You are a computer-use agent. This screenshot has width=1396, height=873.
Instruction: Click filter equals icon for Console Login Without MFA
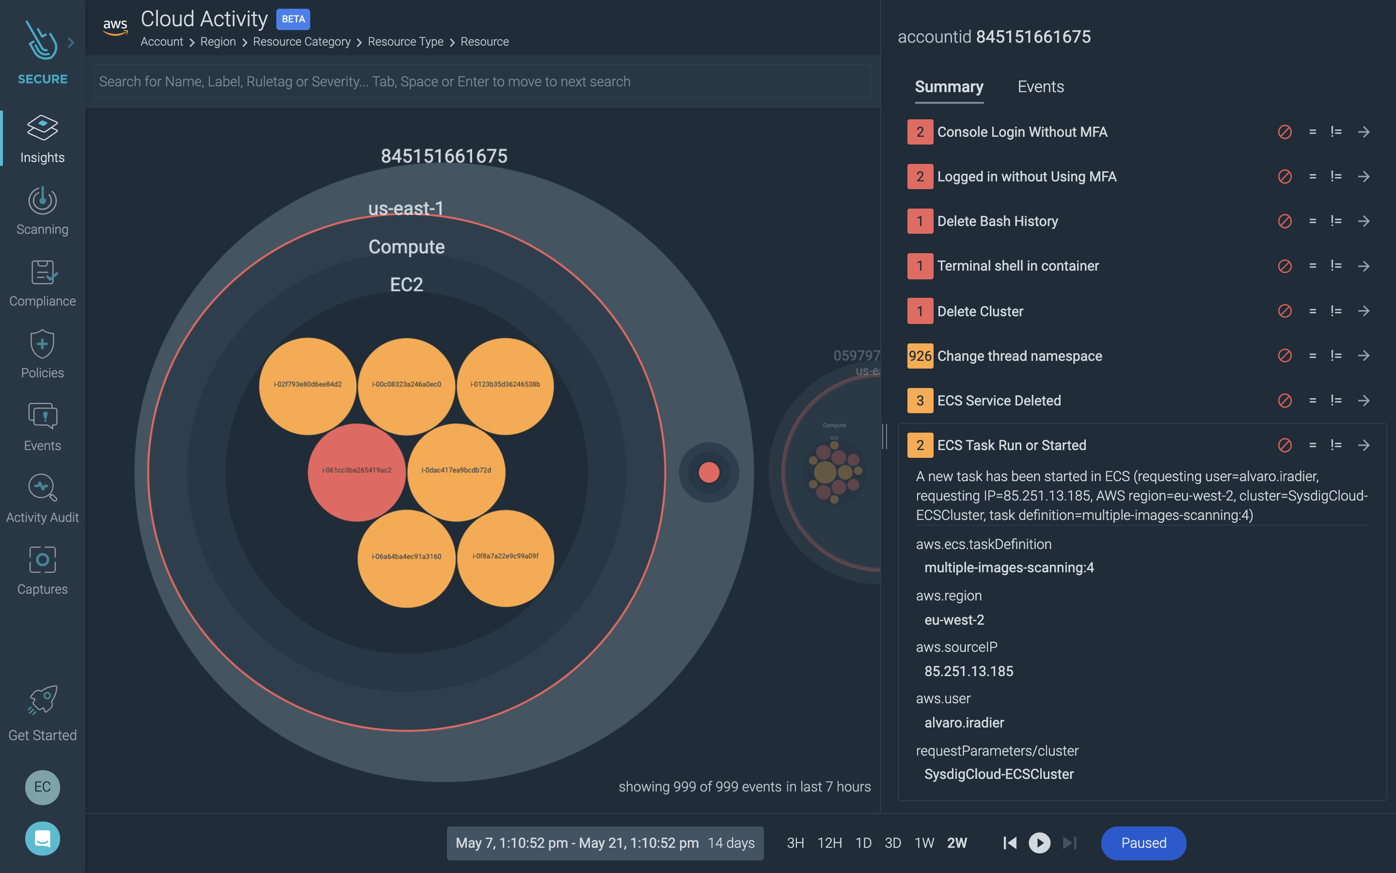(x=1313, y=132)
